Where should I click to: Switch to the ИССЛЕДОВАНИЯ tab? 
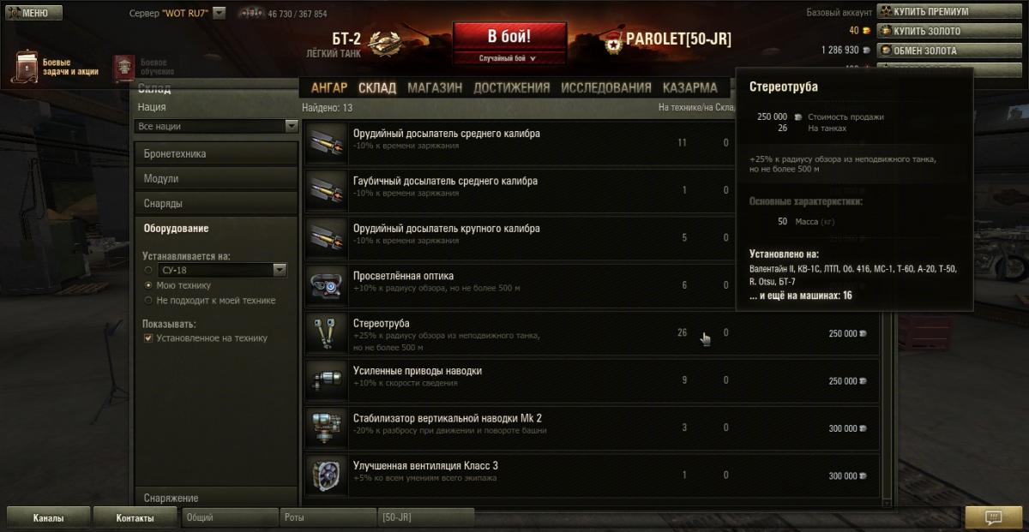[x=606, y=87]
